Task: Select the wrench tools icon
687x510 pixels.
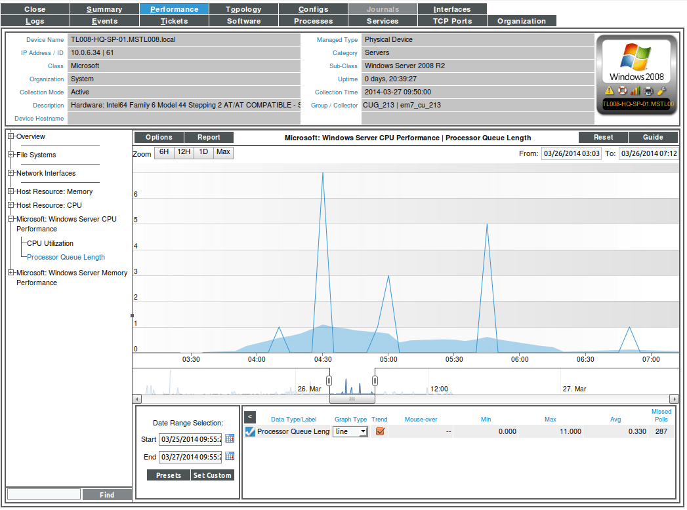Action: [661, 90]
